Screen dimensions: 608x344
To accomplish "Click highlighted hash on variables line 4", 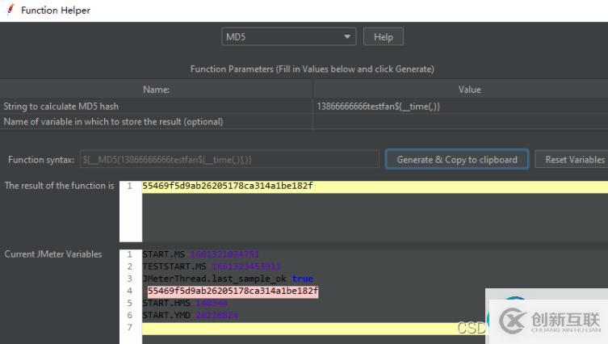I will pos(233,291).
